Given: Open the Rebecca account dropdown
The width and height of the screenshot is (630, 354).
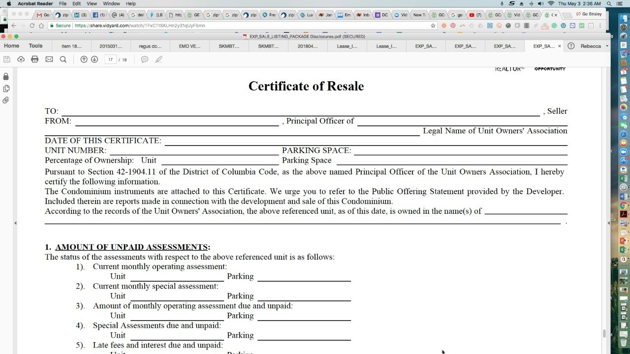Looking at the screenshot, I should point(595,46).
